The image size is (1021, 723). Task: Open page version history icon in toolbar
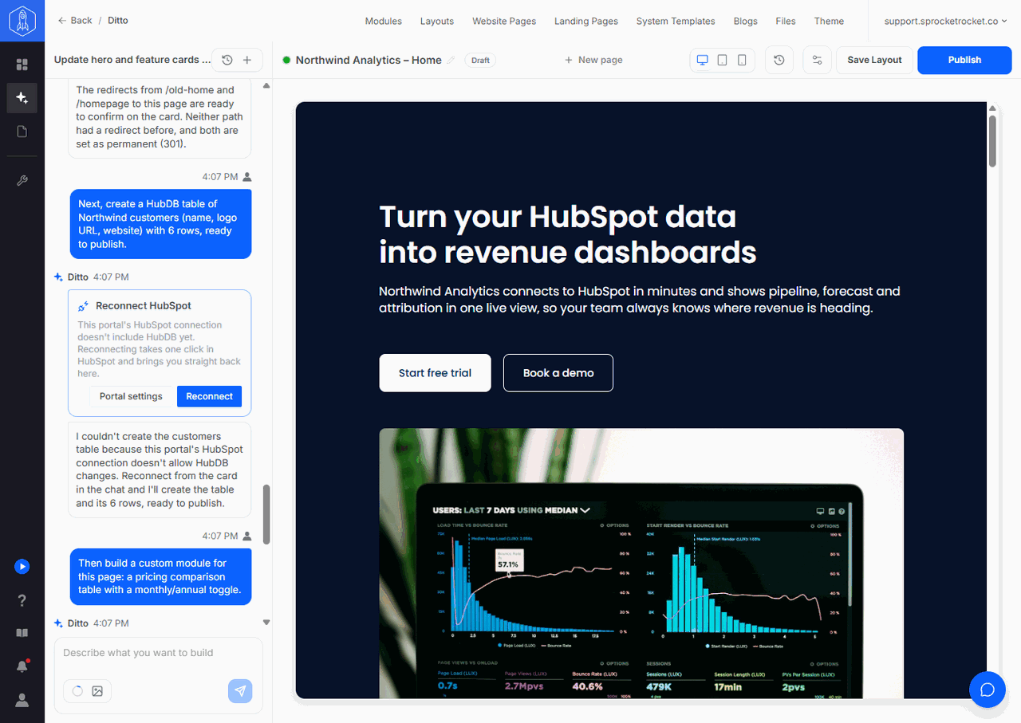tap(779, 60)
